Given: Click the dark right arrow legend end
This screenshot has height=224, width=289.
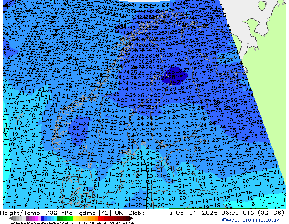Looking at the screenshot, I should tap(131, 219).
